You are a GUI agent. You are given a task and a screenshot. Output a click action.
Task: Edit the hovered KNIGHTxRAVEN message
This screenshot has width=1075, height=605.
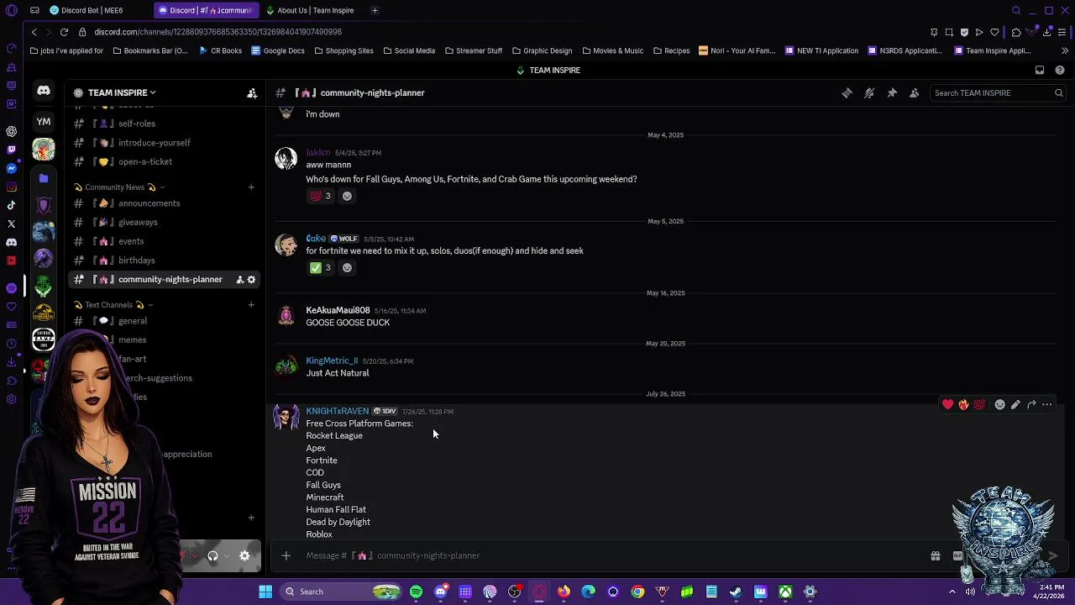pyautogui.click(x=1015, y=405)
